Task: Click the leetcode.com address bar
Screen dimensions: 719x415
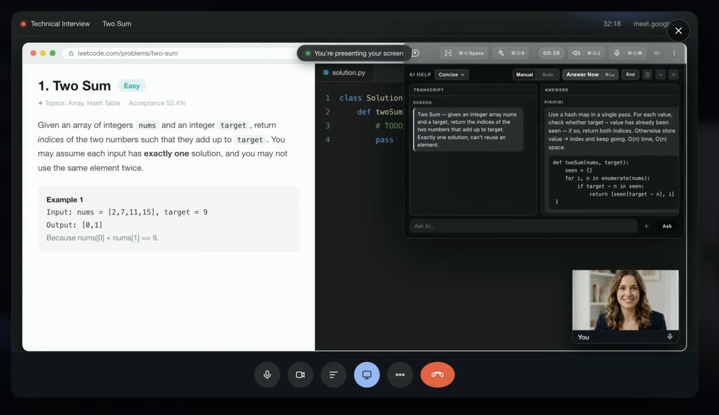Action: coord(179,53)
